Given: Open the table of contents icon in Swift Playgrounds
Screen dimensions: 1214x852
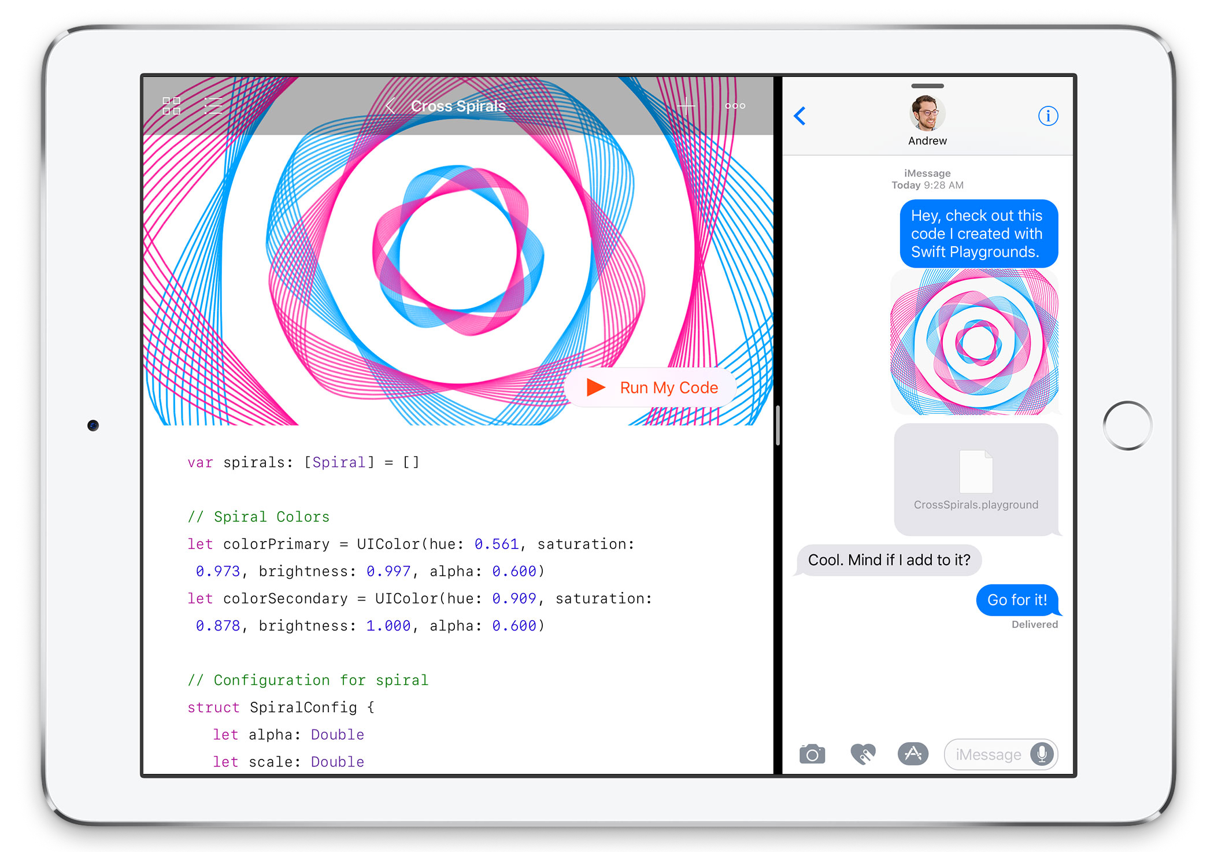Looking at the screenshot, I should pos(212,106).
